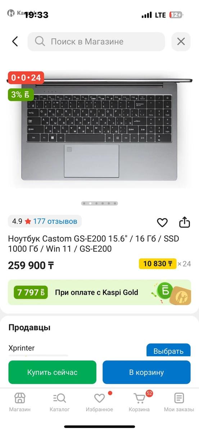Choose seller Xprinter with Выбрать button

(168, 351)
